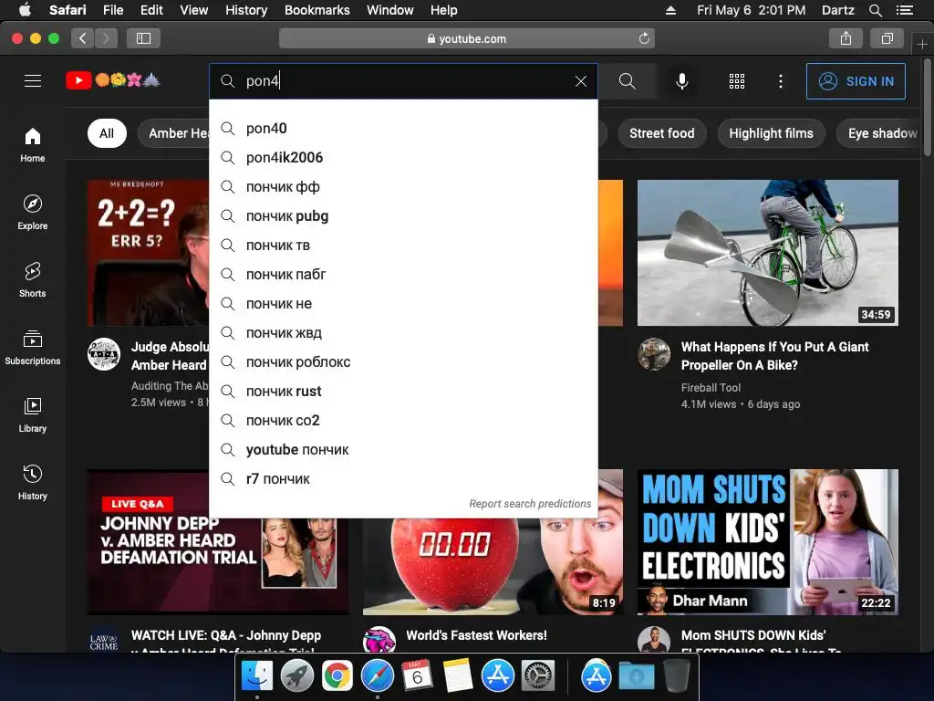Image resolution: width=934 pixels, height=701 pixels.
Task: Open the Law & Crime channel avatar
Action: 104,642
